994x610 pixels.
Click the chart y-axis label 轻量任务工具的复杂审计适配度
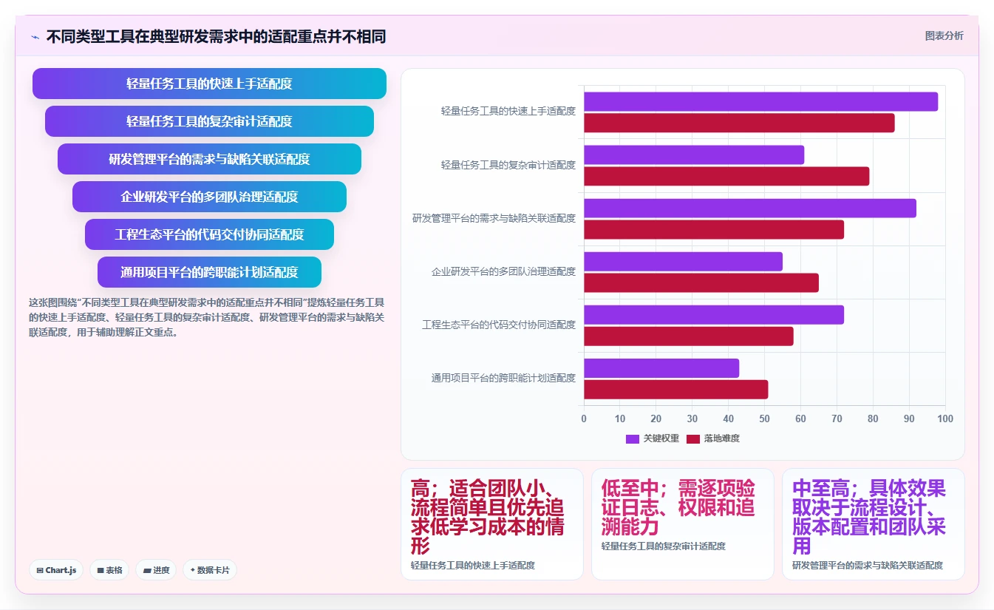tap(508, 165)
